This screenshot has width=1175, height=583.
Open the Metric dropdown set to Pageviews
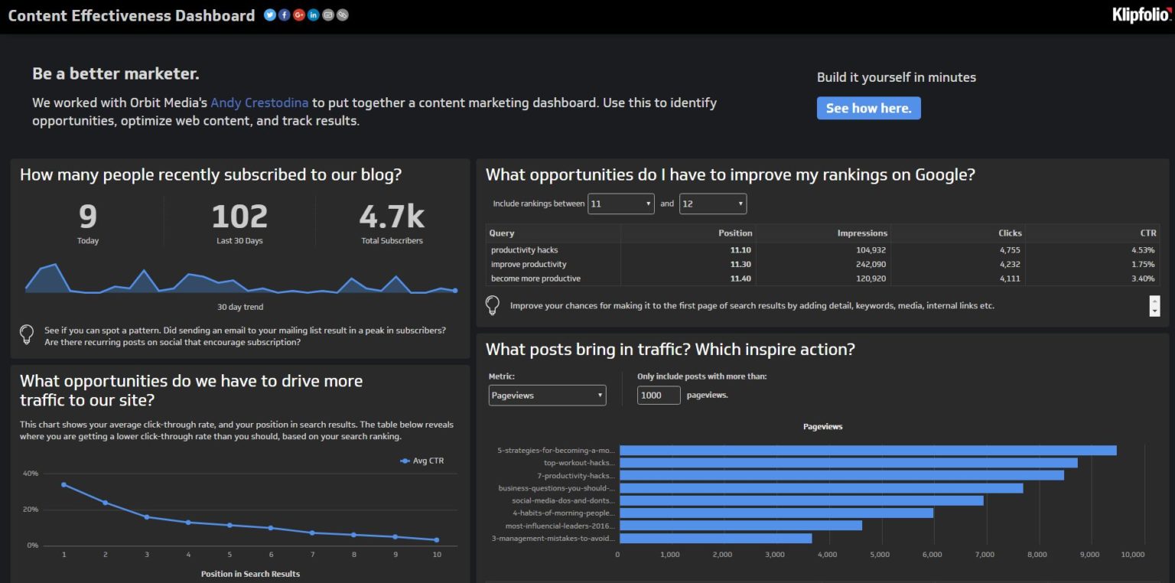(546, 395)
